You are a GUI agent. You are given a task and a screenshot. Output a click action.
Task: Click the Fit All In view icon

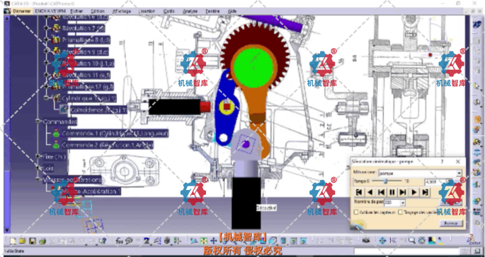203,241
